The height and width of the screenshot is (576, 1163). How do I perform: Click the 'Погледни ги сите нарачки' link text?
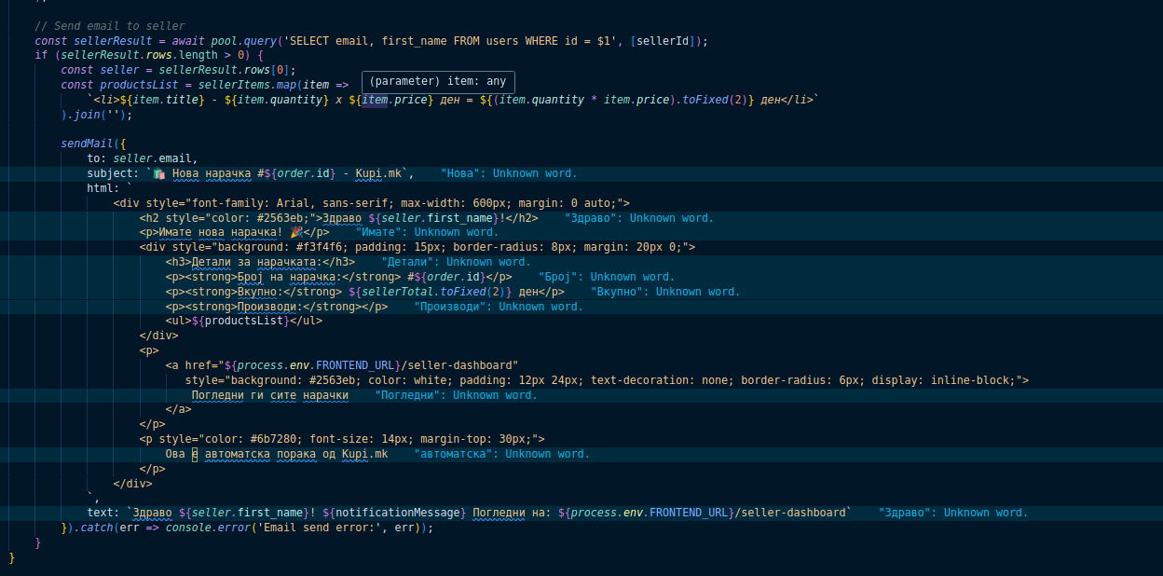(x=270, y=395)
